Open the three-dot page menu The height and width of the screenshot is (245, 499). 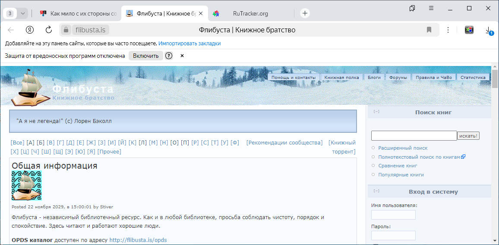point(448,30)
